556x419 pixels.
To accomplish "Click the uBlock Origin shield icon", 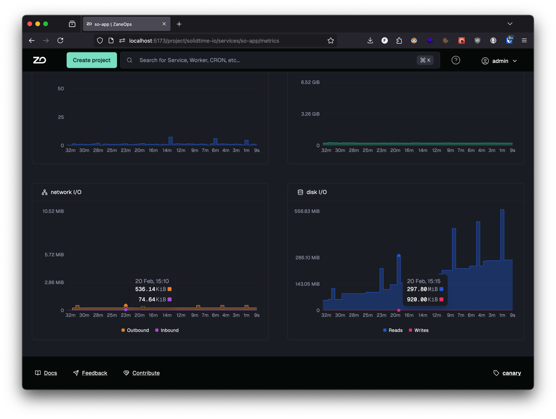I will tap(477, 40).
